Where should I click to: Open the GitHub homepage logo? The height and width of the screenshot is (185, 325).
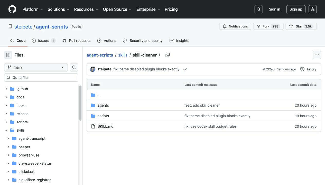[12, 9]
